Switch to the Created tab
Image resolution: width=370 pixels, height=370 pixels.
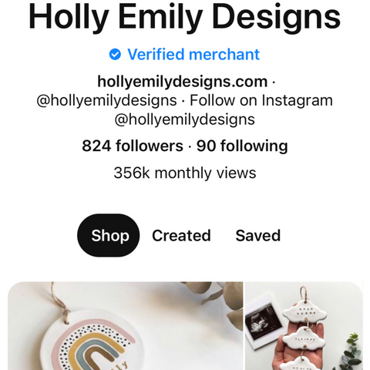181,235
